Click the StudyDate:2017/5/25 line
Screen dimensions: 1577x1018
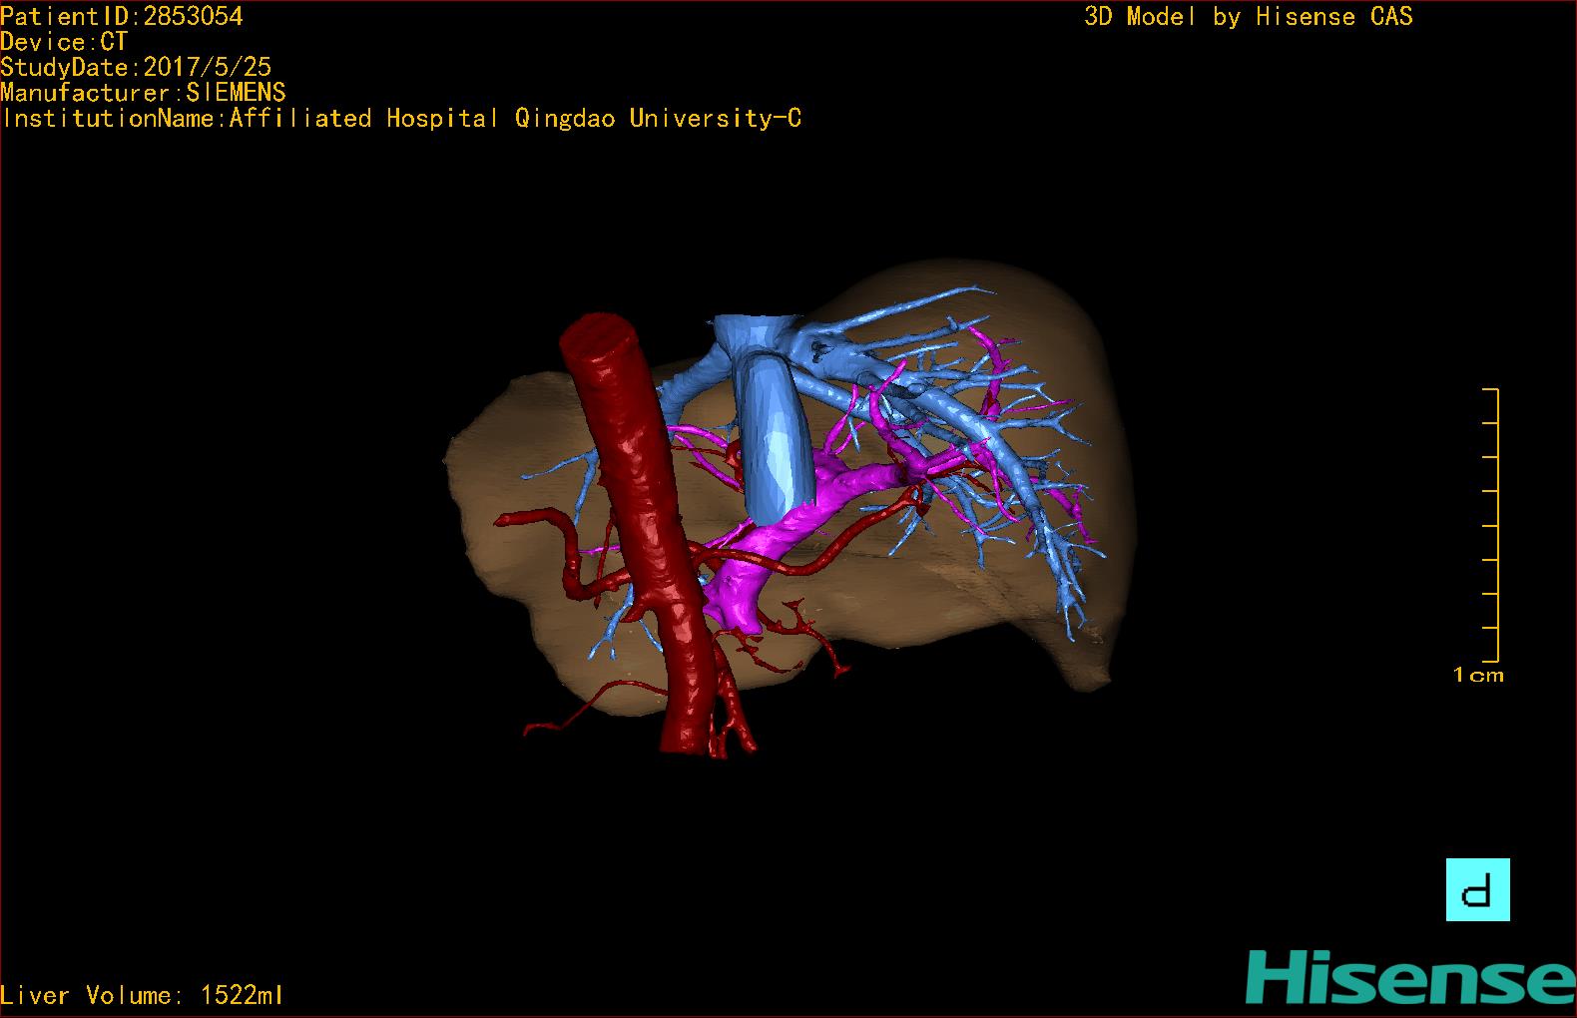coord(136,67)
